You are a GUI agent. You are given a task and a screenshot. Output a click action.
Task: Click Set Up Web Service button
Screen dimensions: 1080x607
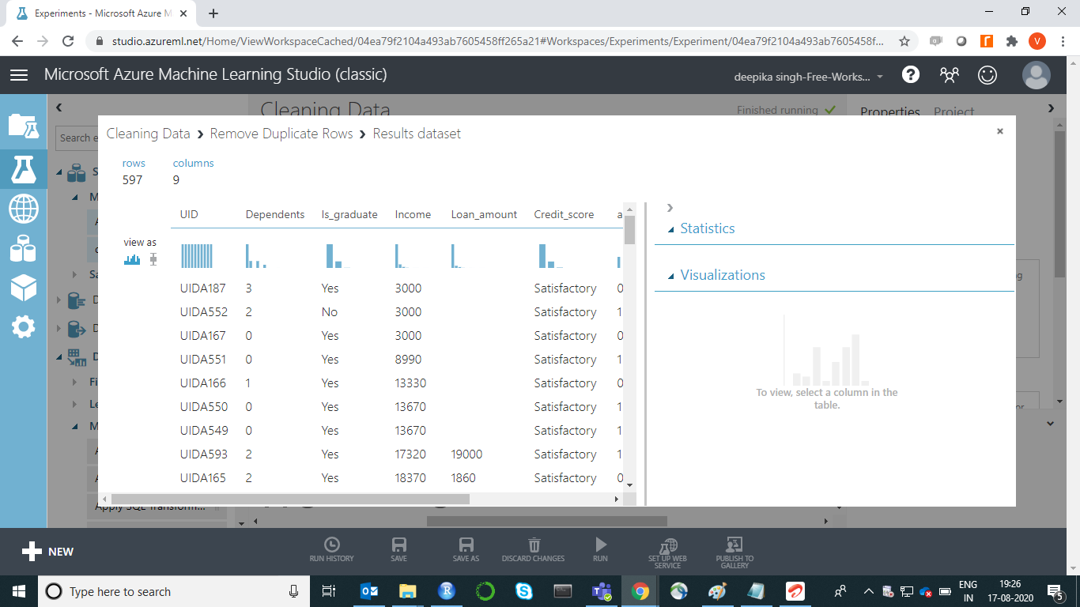coord(668,552)
